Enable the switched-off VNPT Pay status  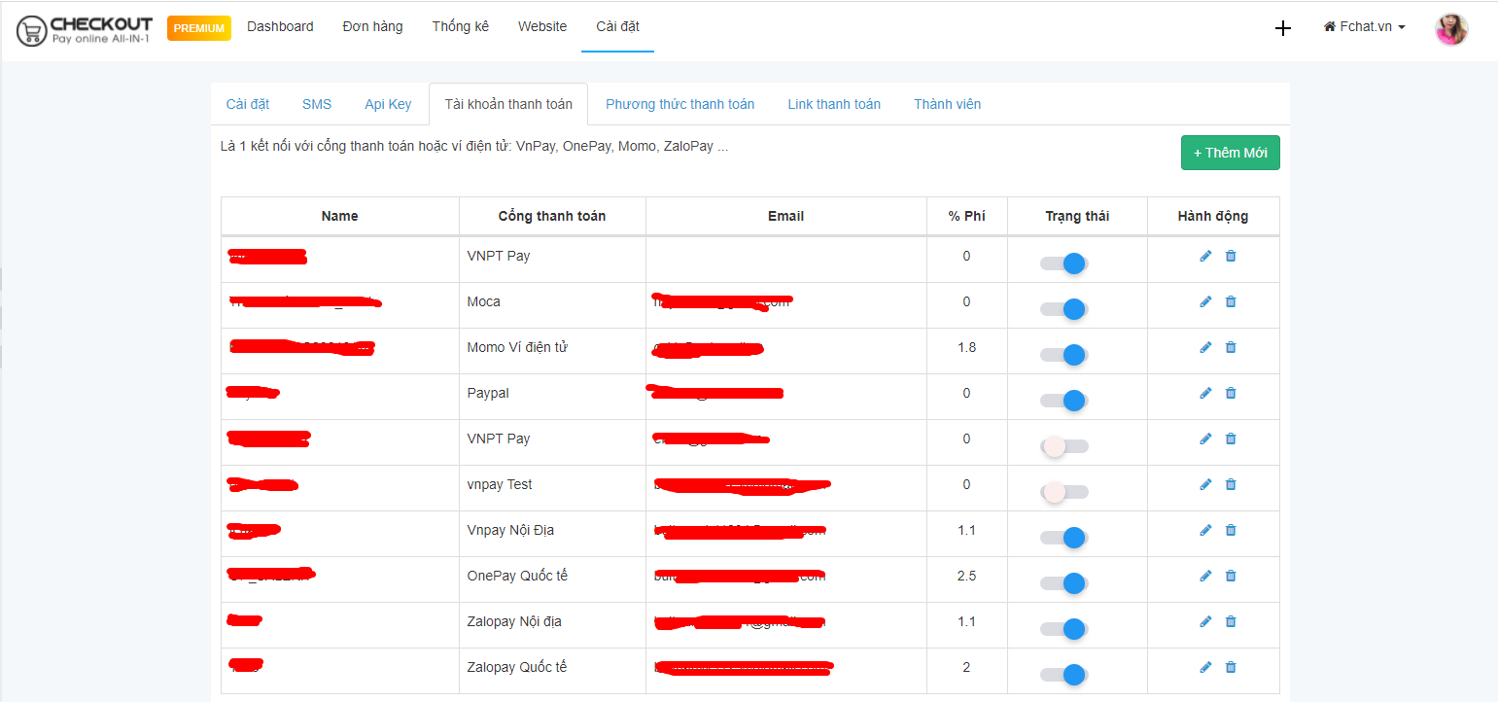coord(1064,446)
